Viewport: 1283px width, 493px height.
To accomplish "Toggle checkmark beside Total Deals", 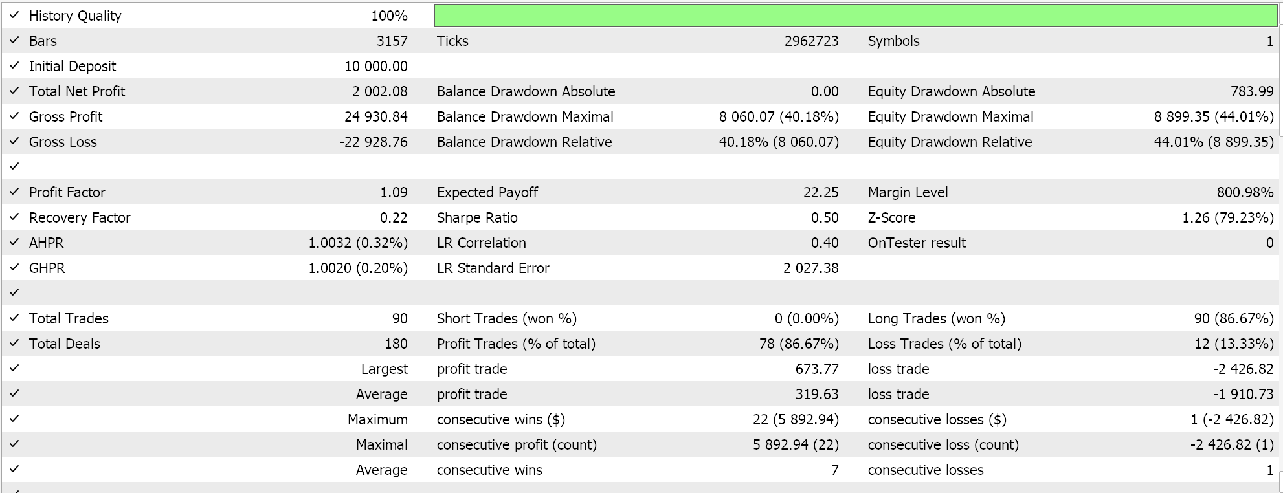I will [x=14, y=343].
